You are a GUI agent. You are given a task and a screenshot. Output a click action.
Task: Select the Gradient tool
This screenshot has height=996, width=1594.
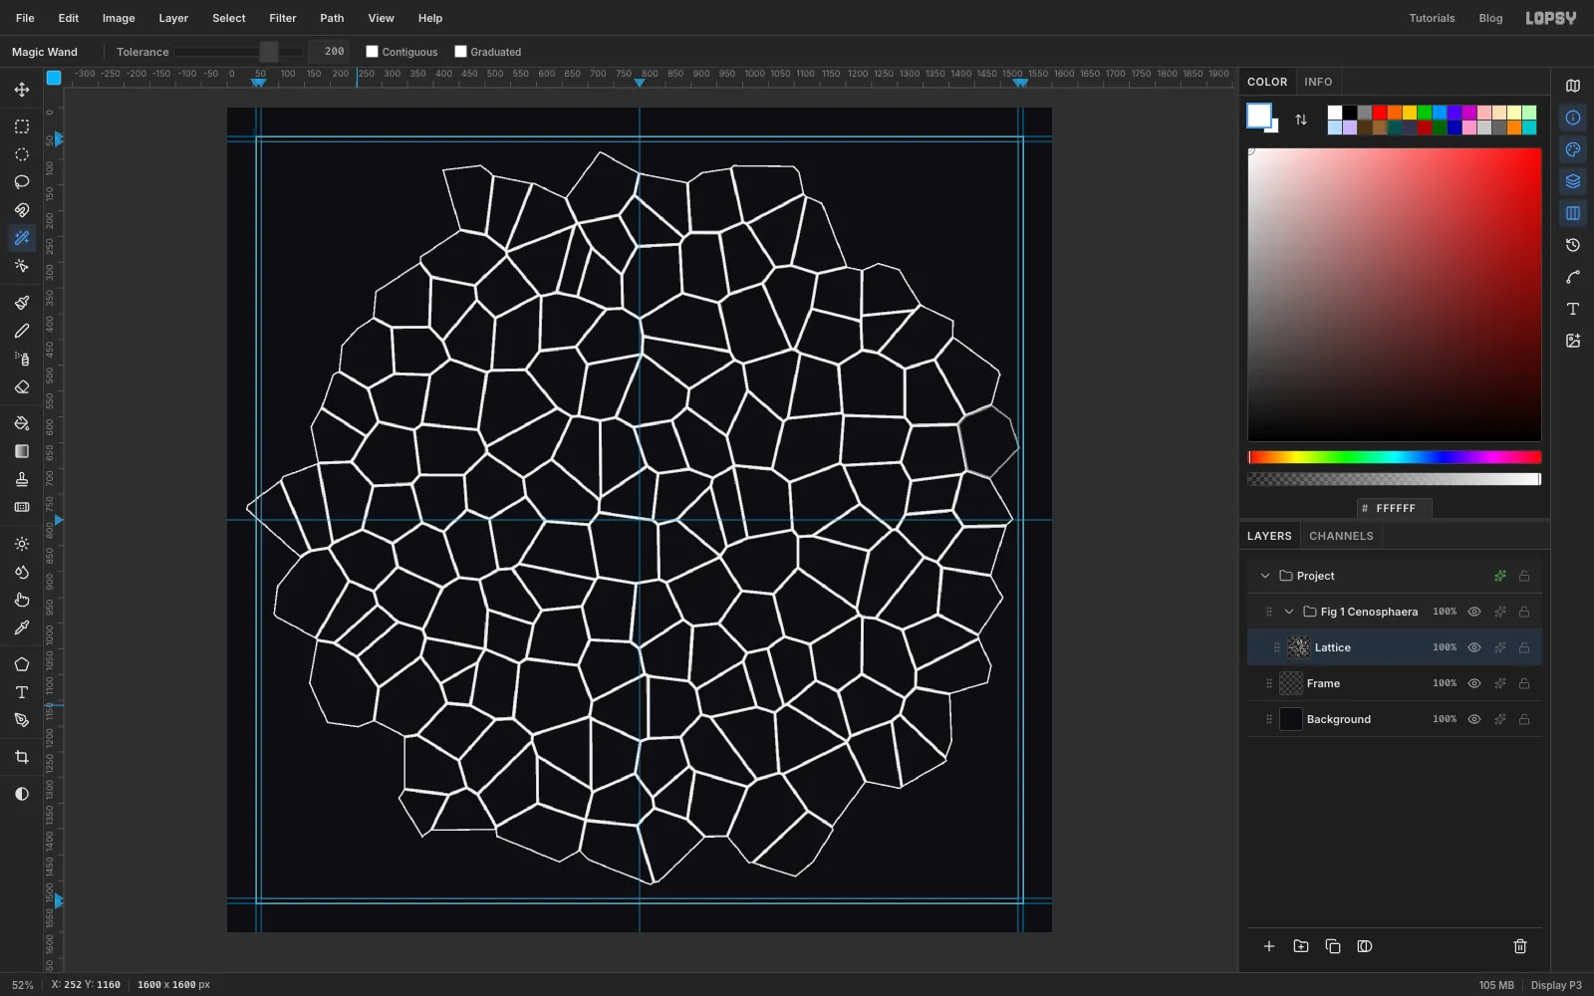pyautogui.click(x=22, y=451)
